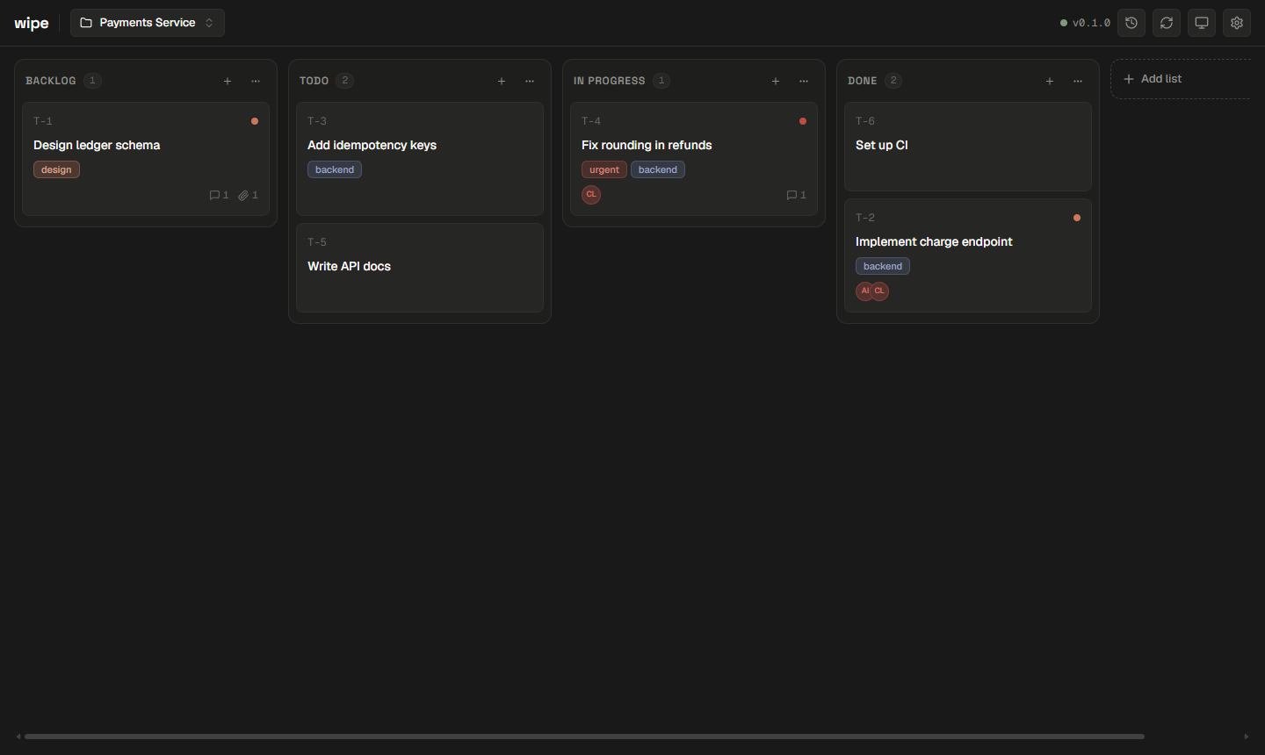Click attachment icon on Design ledger schema
Viewport: 1265px width, 755px height.
tap(243, 195)
